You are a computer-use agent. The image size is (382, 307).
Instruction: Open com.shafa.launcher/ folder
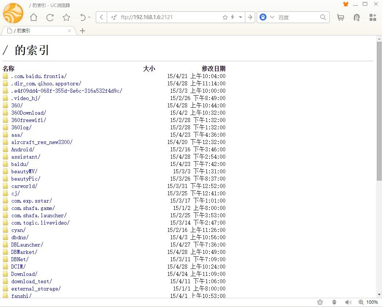(39, 215)
